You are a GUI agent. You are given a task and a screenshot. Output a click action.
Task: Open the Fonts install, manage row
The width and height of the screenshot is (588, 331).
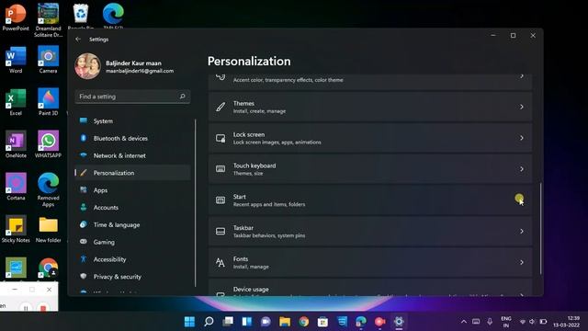(x=370, y=262)
